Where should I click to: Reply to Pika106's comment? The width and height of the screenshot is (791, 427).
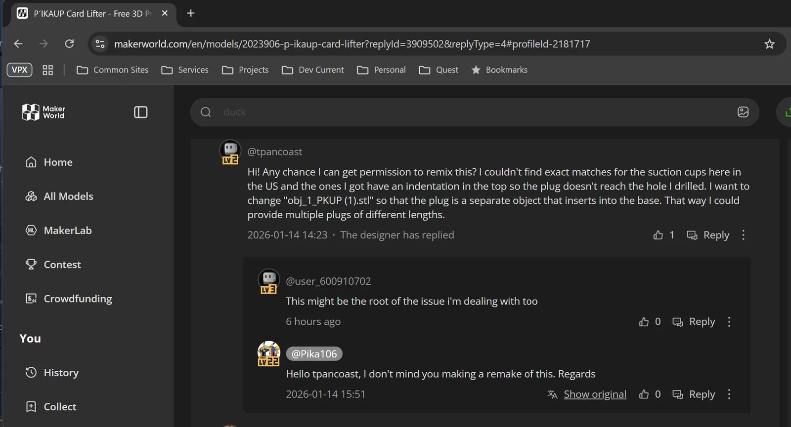(694, 394)
